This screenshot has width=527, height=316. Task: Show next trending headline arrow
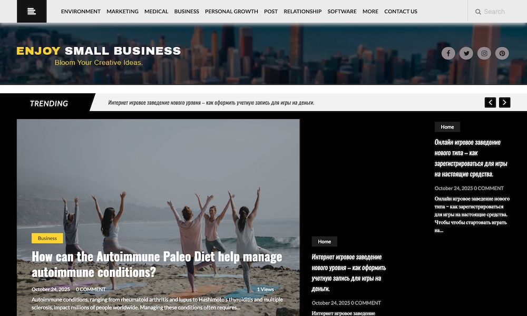[504, 102]
